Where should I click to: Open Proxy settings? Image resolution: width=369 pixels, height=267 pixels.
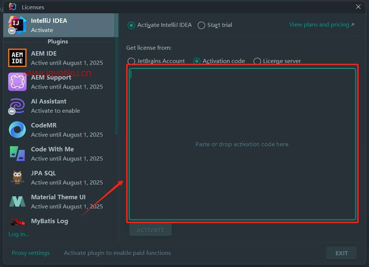[x=31, y=253]
